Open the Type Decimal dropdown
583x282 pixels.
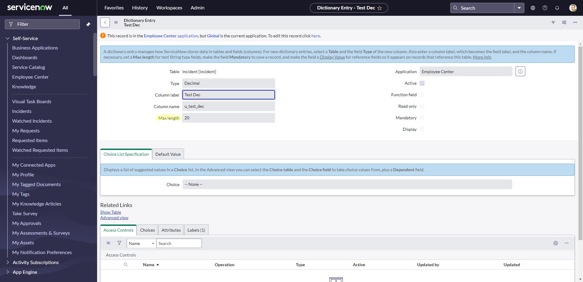click(x=229, y=83)
